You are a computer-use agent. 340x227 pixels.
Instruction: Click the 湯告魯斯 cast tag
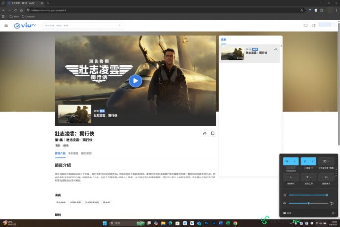pos(61,202)
